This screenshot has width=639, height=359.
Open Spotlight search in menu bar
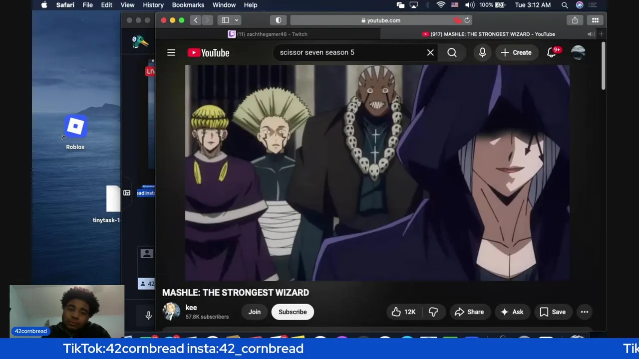pos(565,5)
